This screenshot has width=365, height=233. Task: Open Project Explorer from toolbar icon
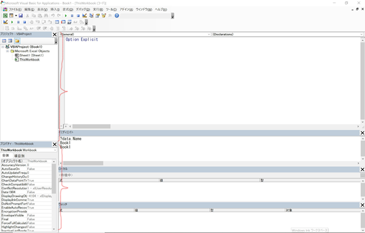point(91,15)
